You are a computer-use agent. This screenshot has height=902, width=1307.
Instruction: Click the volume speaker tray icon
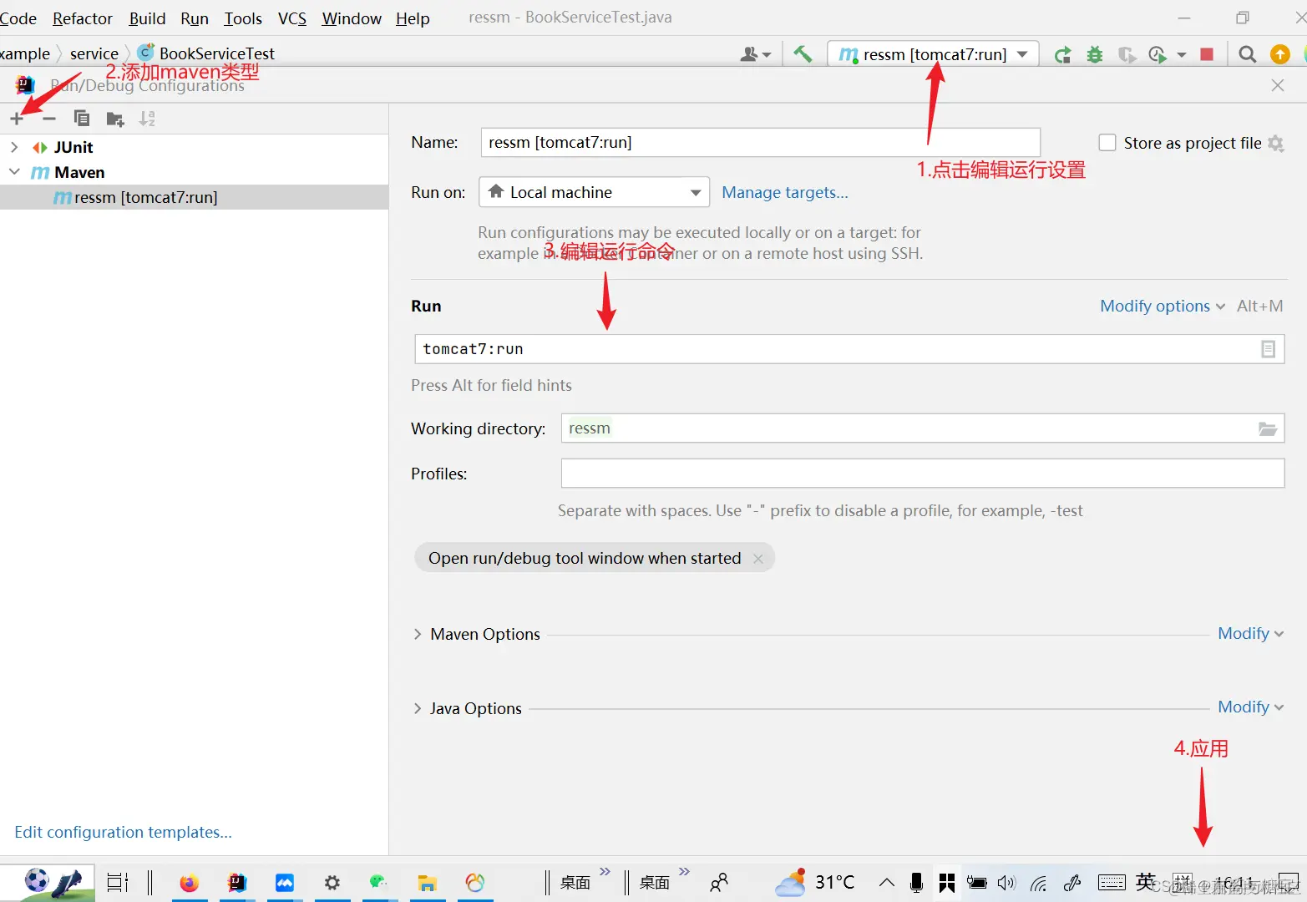1006,883
